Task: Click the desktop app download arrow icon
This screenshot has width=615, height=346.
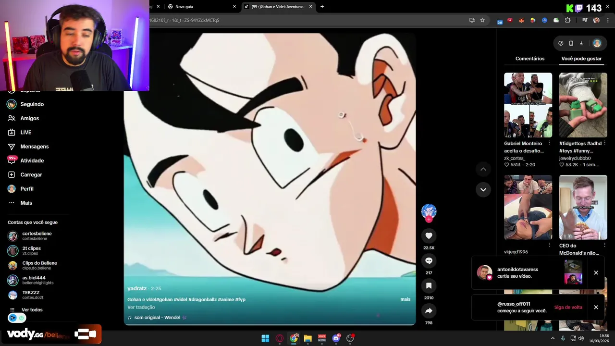Action: (x=581, y=43)
